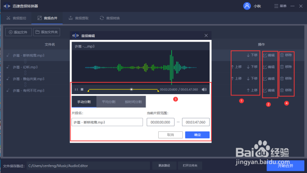The width and height of the screenshot is (307, 173).
Task: Click the 添加文件夹 button
Action: point(46,32)
